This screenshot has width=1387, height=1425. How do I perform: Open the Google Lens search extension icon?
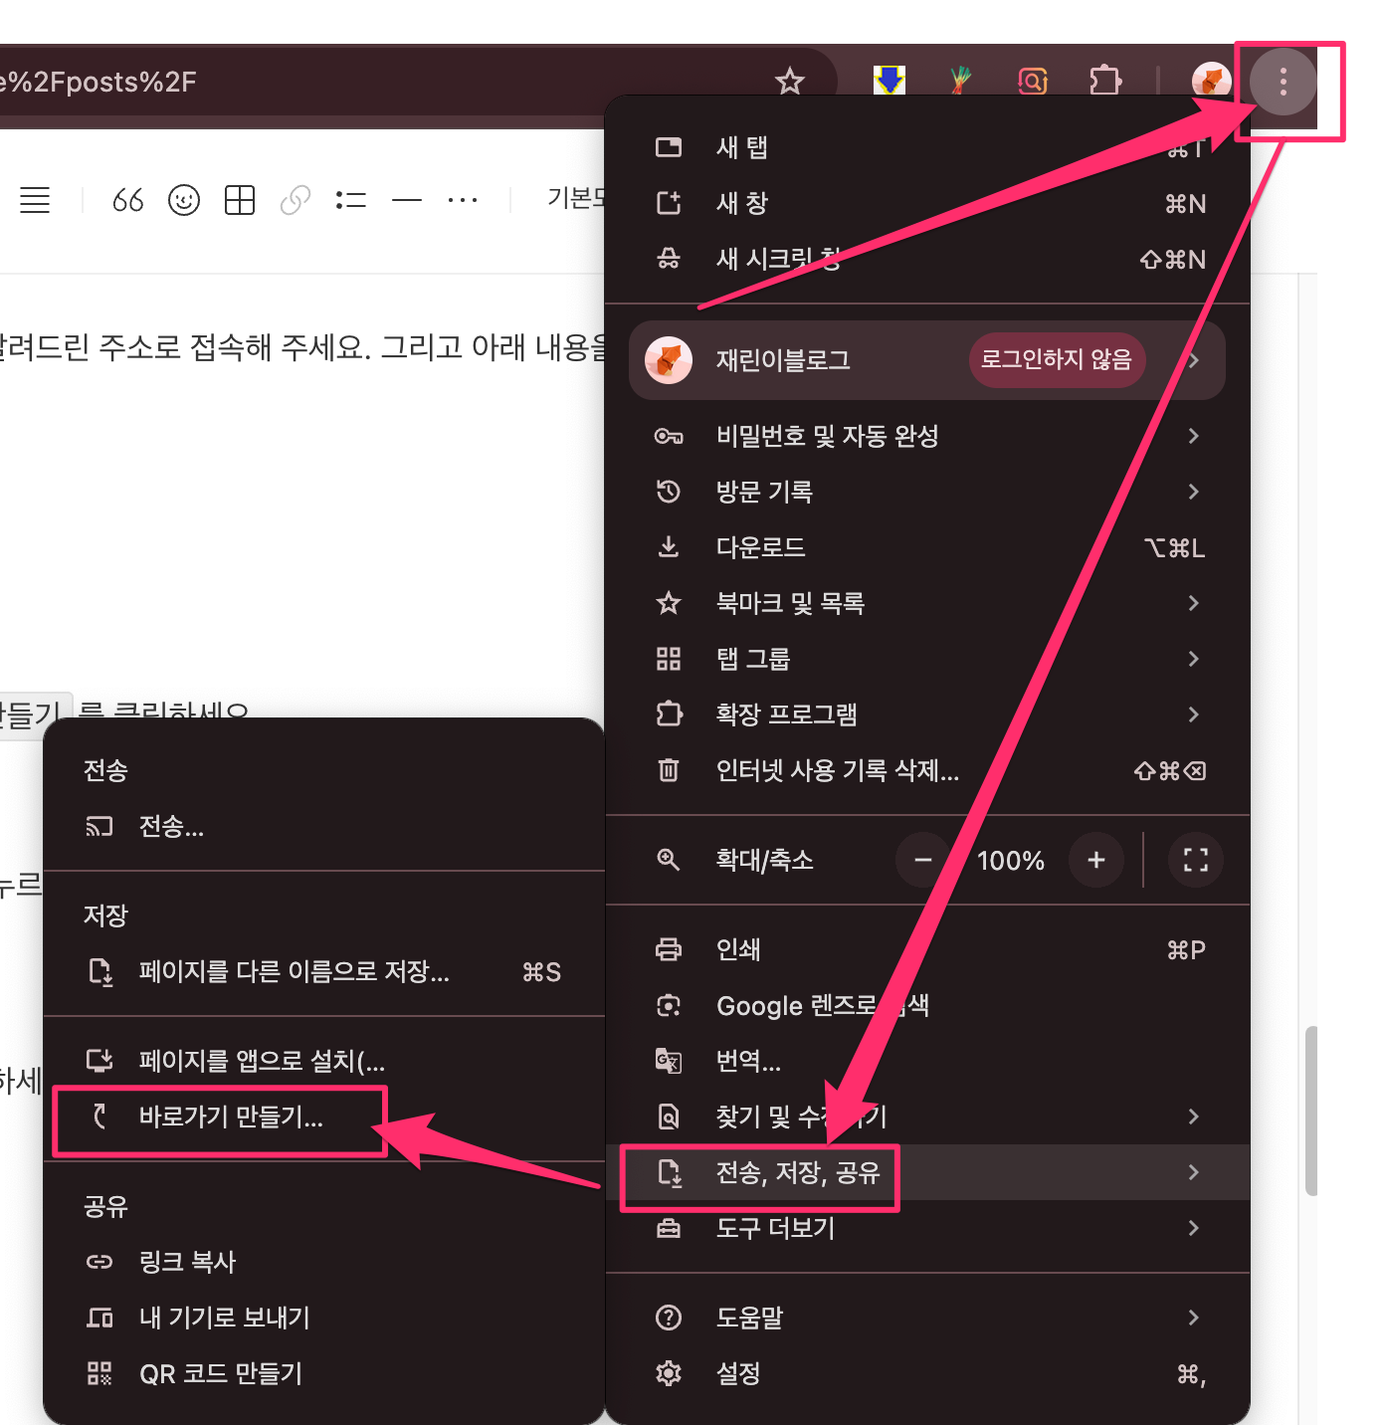tap(1033, 81)
